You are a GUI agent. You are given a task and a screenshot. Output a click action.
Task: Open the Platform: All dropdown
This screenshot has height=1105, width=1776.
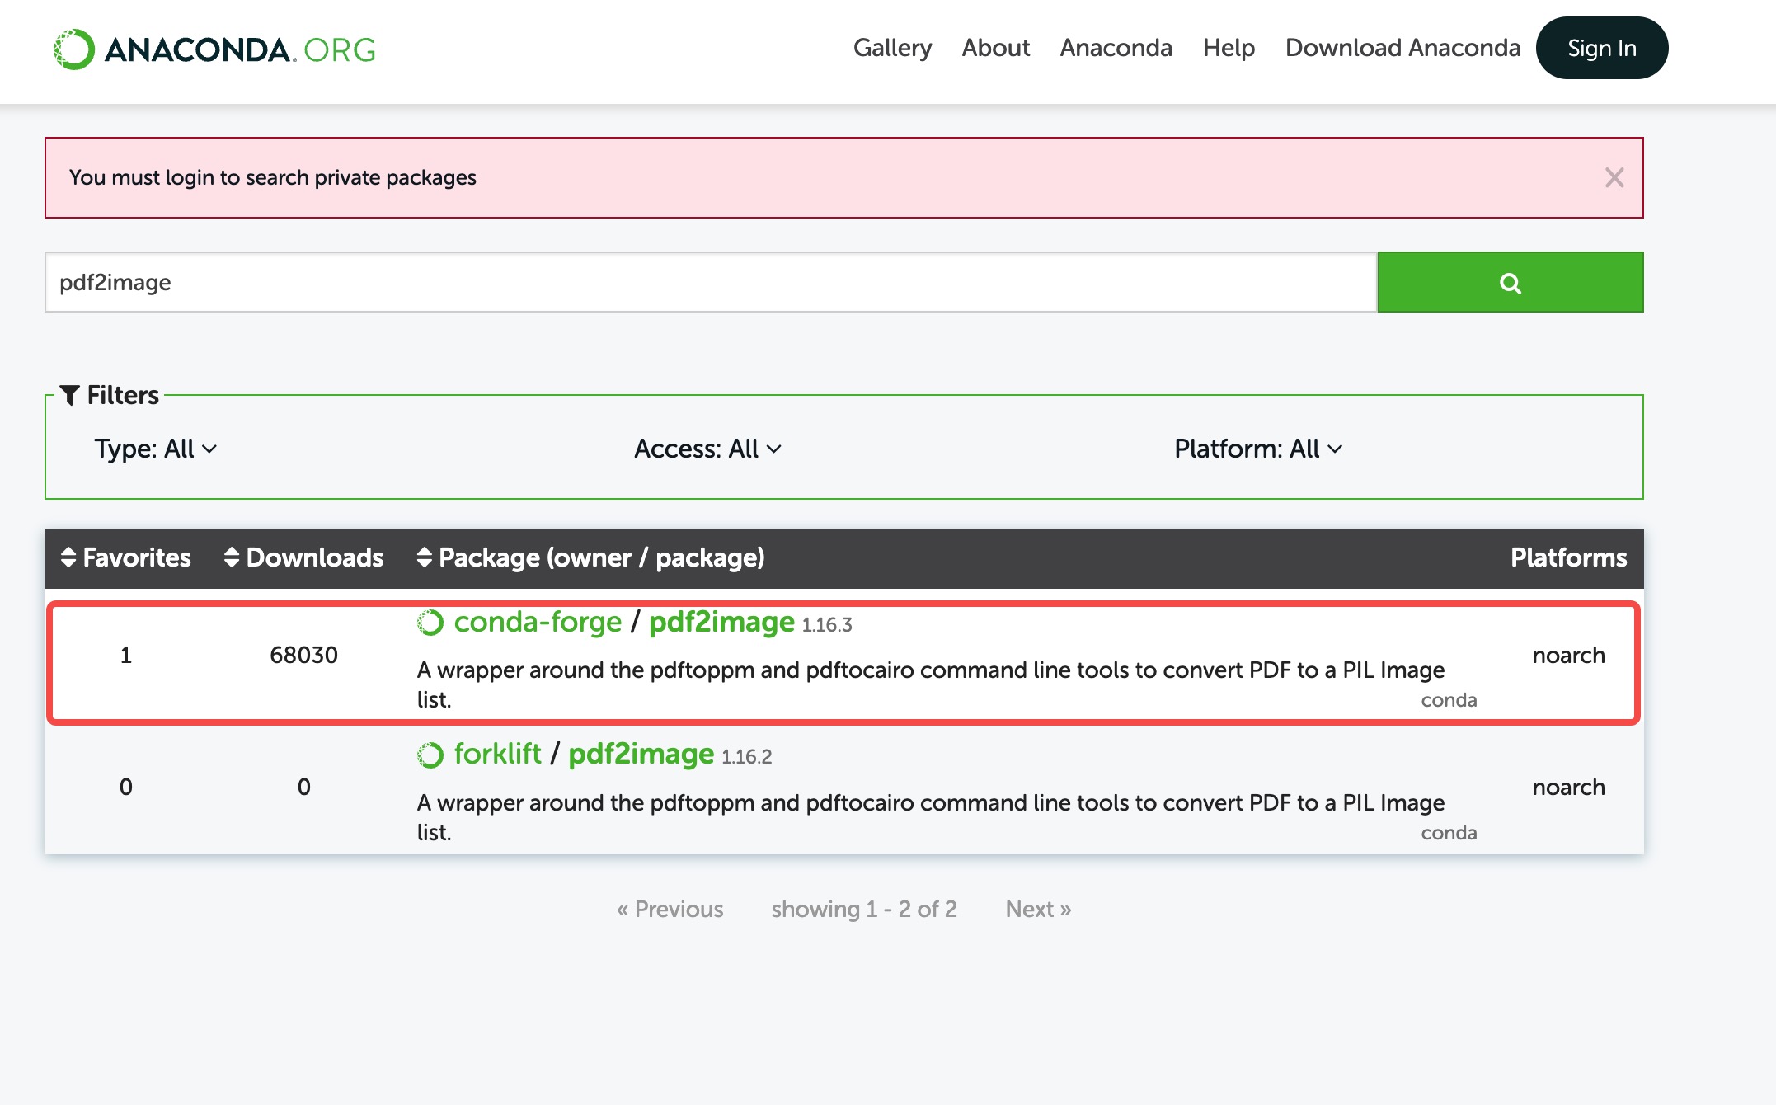click(x=1258, y=449)
